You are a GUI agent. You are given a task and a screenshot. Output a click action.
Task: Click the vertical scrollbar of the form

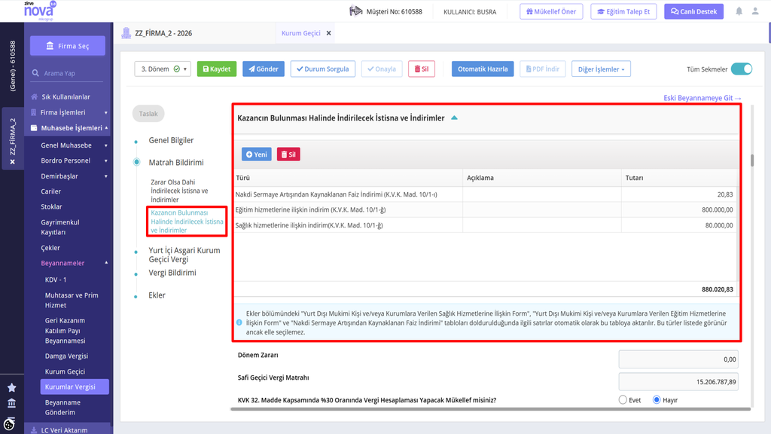tap(752, 160)
